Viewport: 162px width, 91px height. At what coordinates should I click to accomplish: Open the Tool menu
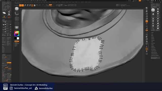[79, 2]
